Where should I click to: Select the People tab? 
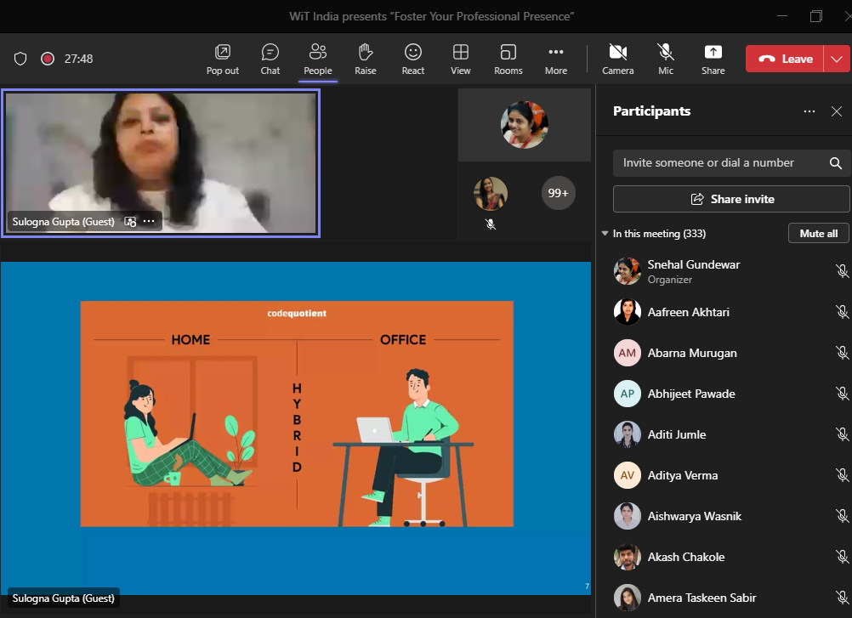(318, 59)
